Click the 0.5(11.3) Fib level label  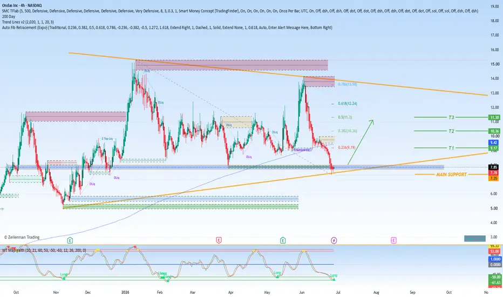coord(345,117)
